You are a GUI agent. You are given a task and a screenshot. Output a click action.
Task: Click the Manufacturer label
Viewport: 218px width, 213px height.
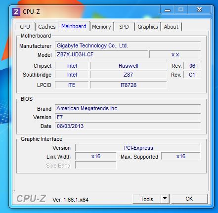tap(35, 46)
